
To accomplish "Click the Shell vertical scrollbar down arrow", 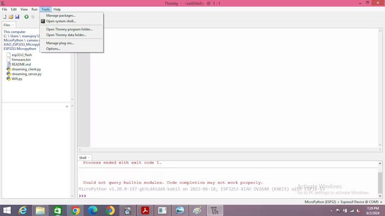I will 380,196.
